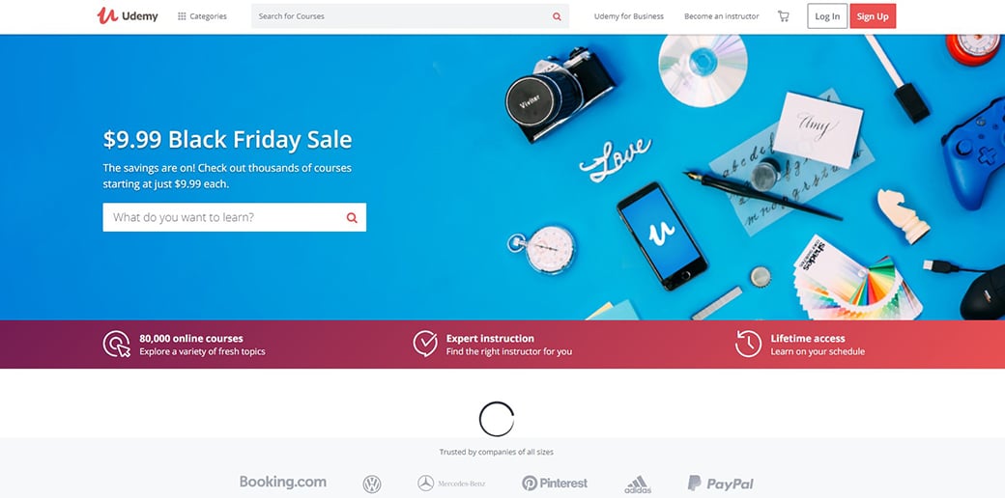Click the Udemy logo
This screenshot has height=498, width=1005.
click(x=128, y=16)
